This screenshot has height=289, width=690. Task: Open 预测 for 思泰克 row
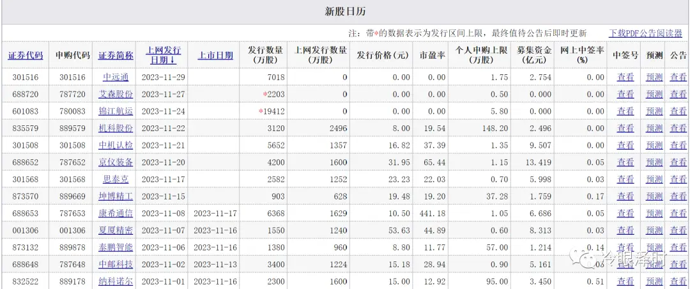654,179
